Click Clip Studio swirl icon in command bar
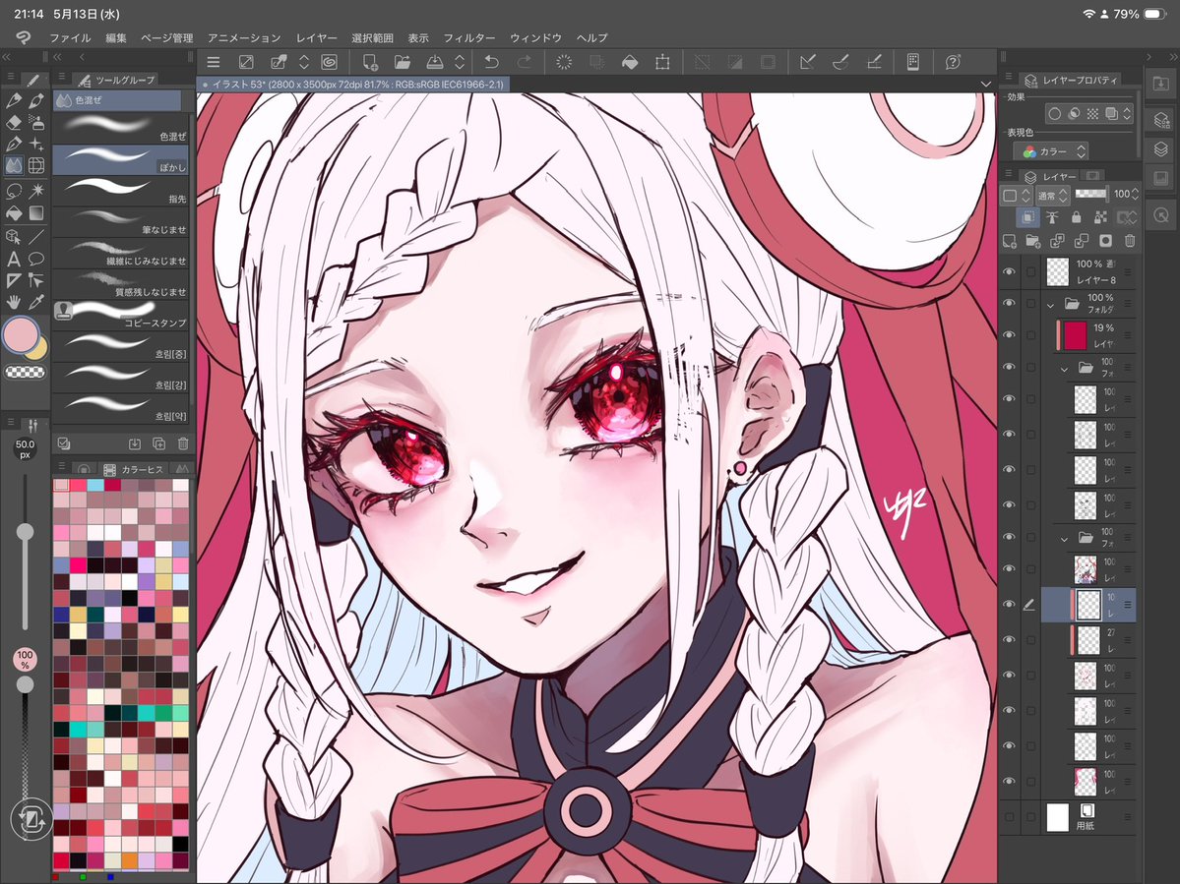 pos(329,62)
